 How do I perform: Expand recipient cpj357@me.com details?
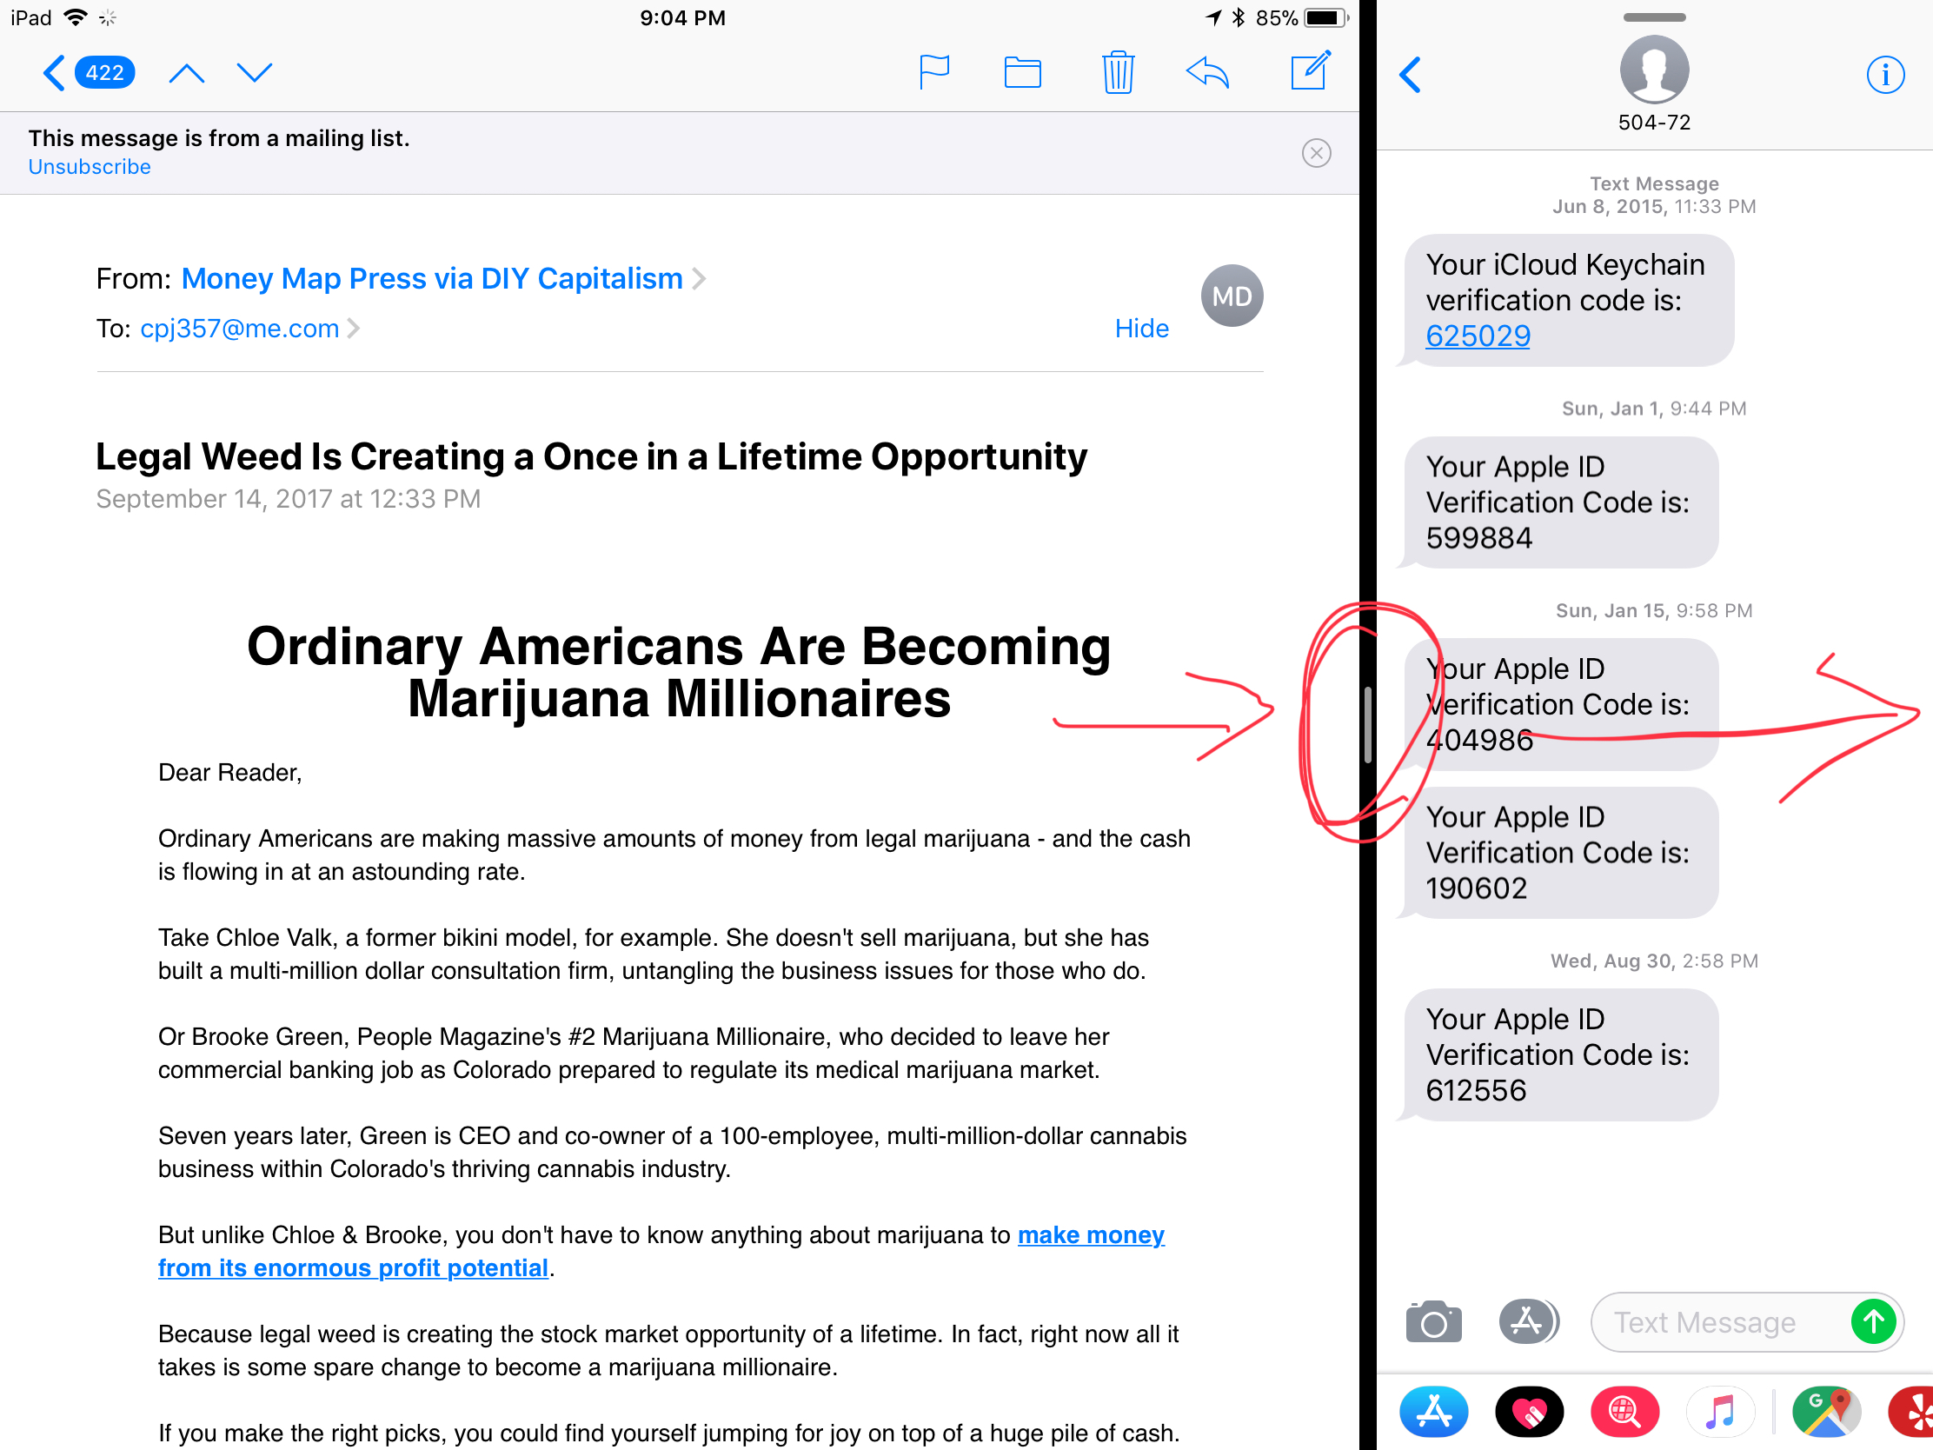[x=239, y=329]
